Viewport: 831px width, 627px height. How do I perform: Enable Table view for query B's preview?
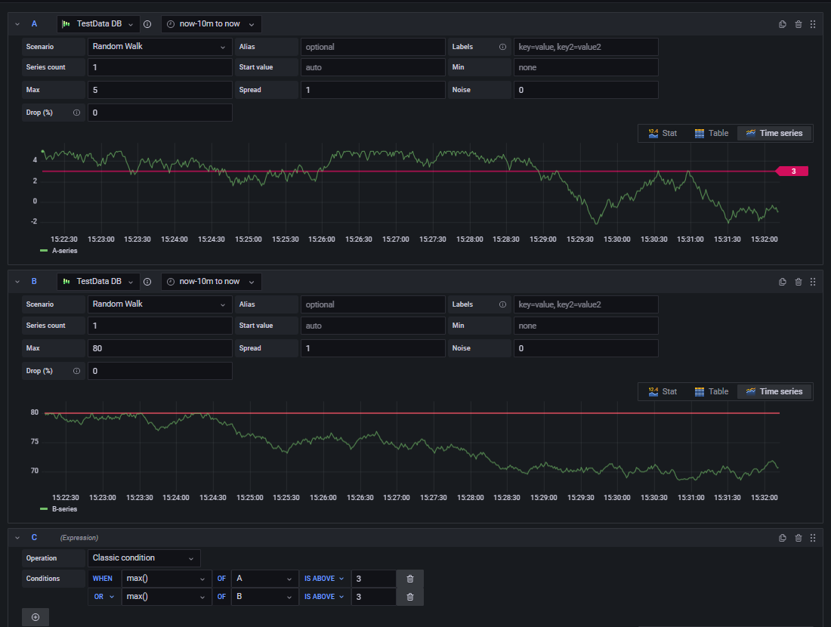click(711, 391)
